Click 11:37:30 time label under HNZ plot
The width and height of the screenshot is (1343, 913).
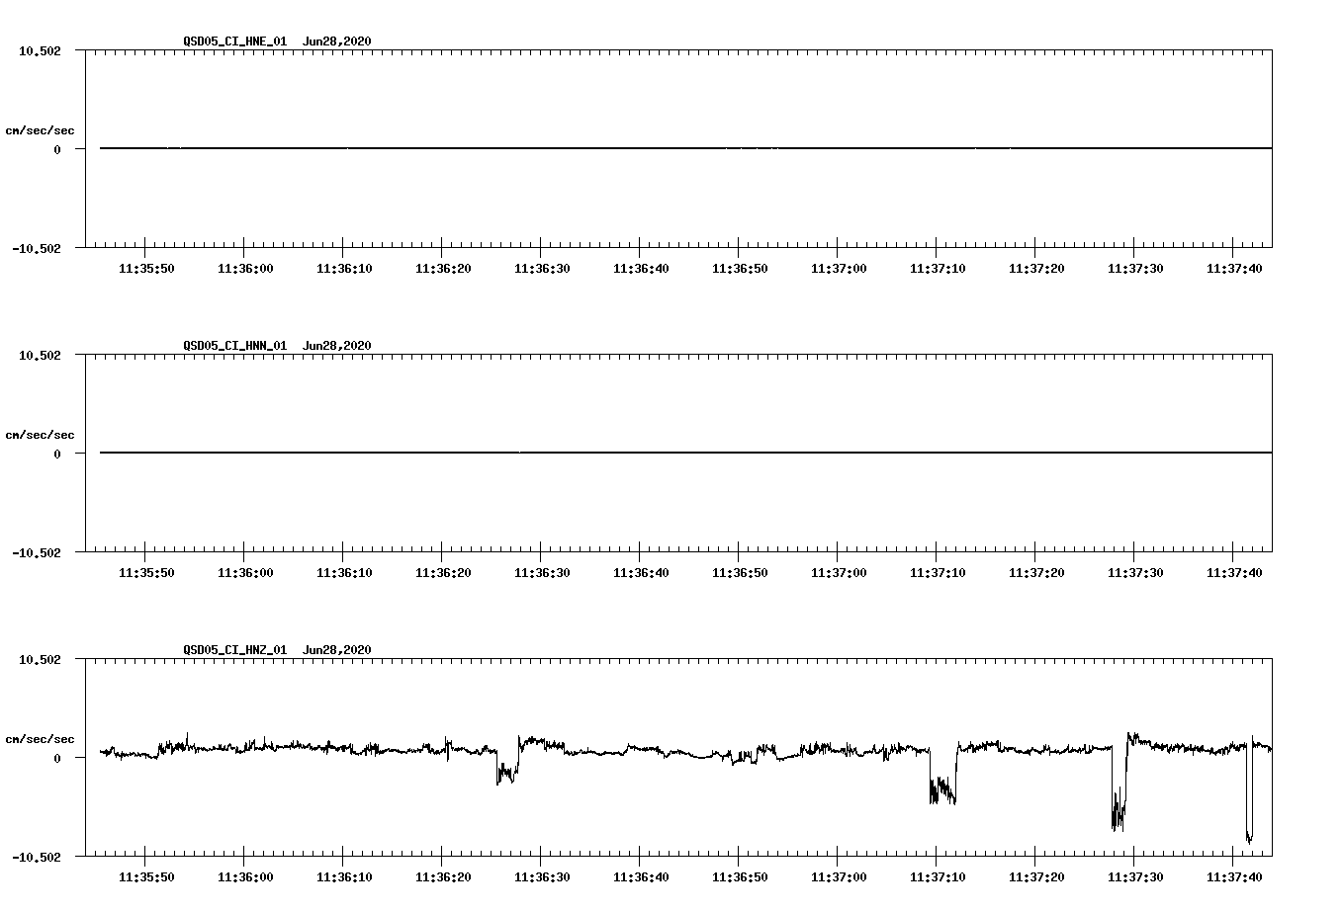coord(1135,877)
